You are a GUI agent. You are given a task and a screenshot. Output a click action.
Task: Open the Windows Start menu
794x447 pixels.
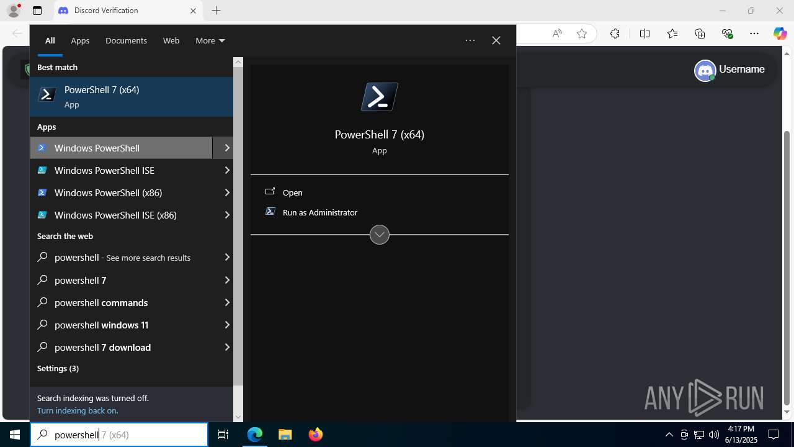point(15,435)
